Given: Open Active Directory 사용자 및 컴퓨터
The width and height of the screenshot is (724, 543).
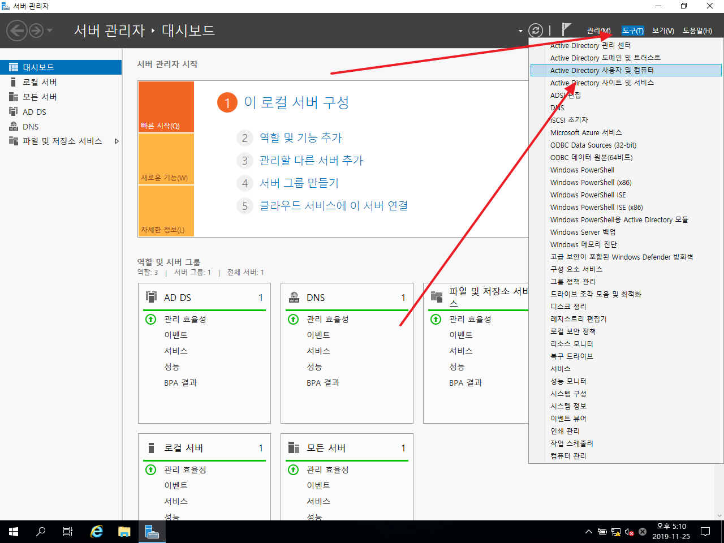Looking at the screenshot, I should [x=626, y=70].
